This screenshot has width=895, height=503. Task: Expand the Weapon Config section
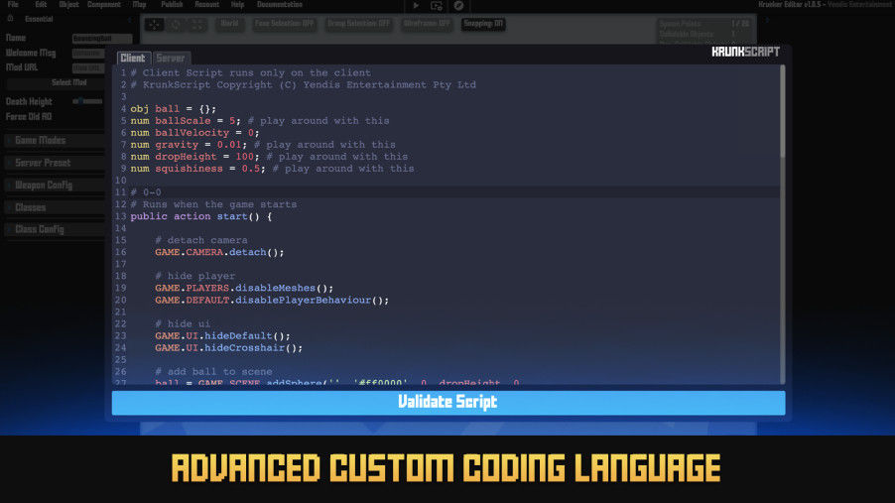tap(53, 185)
